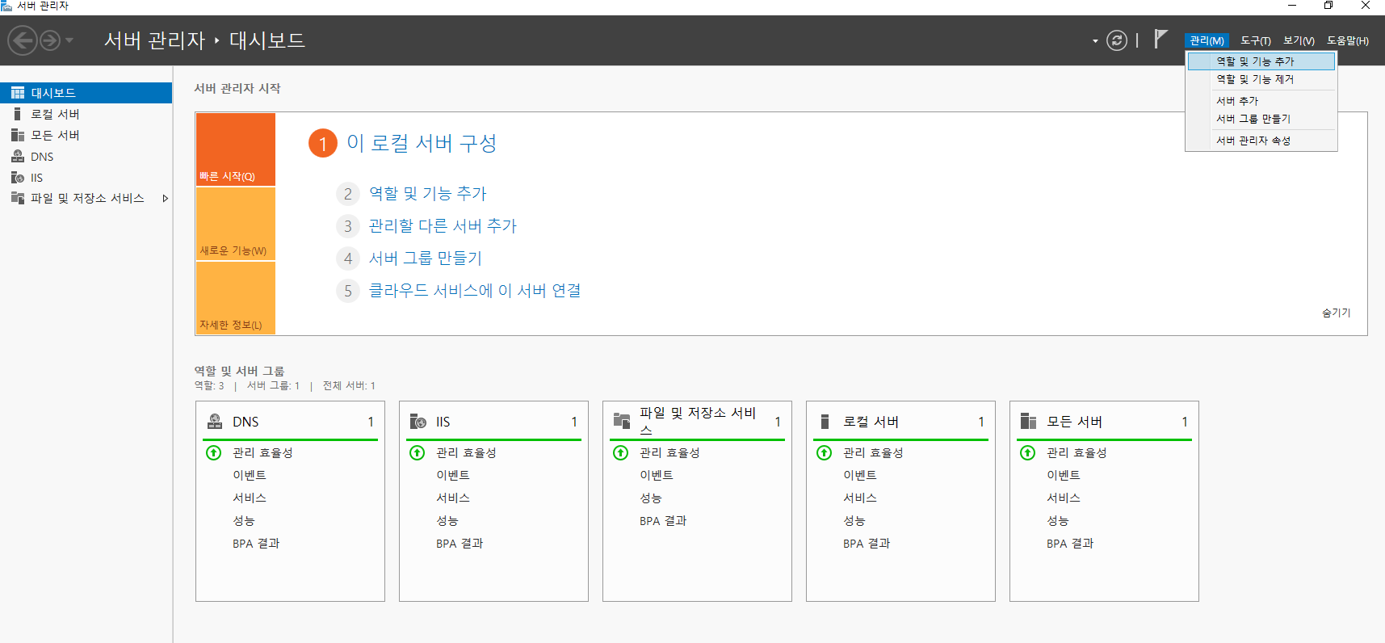Click 파일 및 저장소 서비스 sidebar icon
The height and width of the screenshot is (643, 1385).
pyautogui.click(x=18, y=198)
